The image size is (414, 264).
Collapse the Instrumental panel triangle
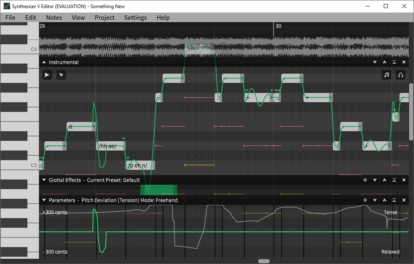click(x=44, y=62)
